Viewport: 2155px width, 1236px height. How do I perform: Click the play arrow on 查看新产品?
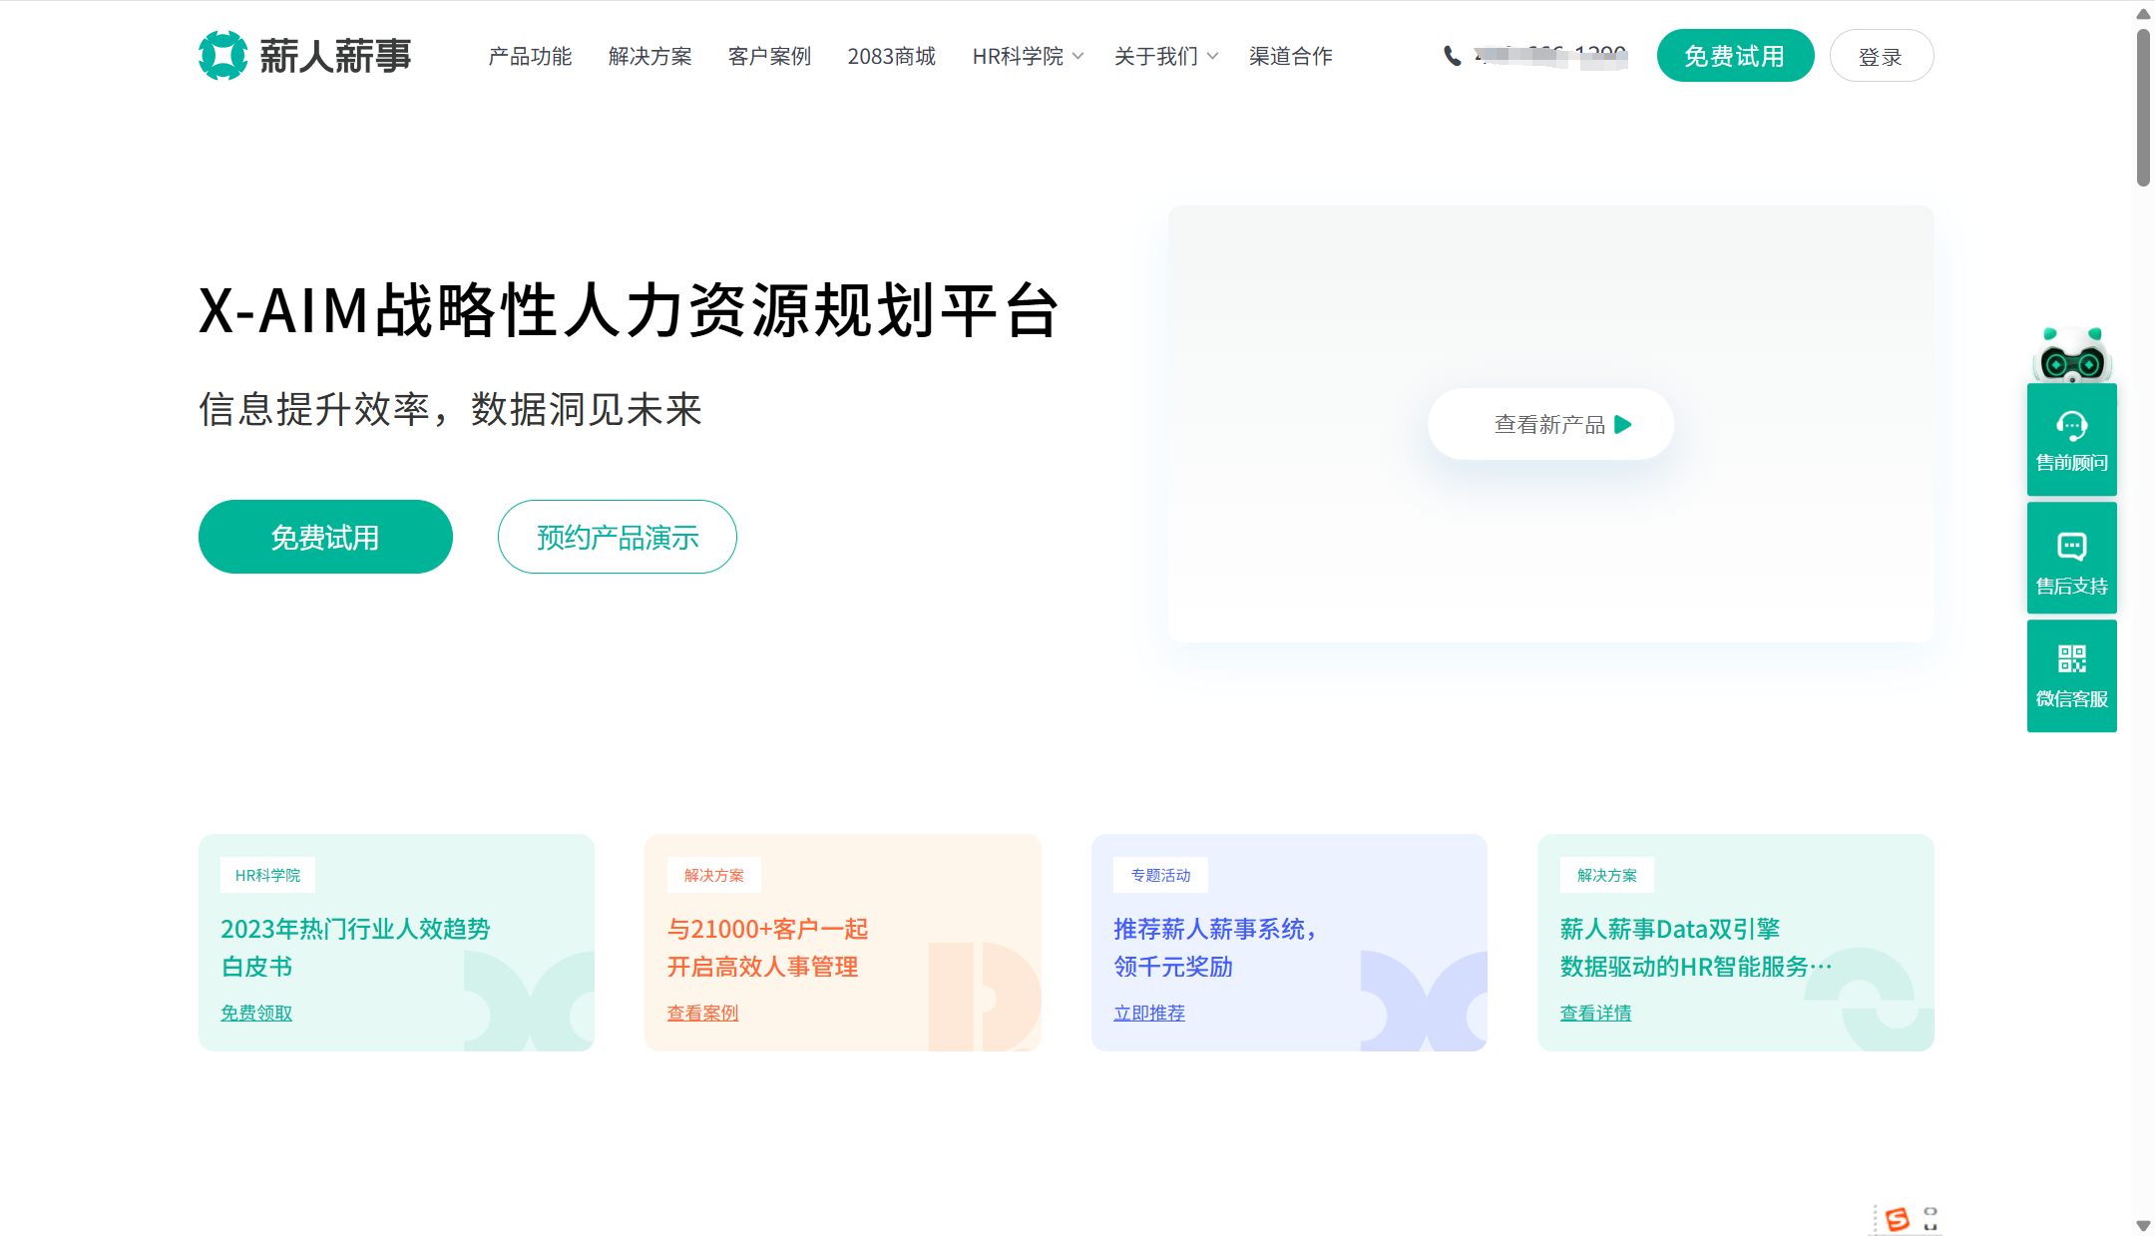click(x=1624, y=423)
